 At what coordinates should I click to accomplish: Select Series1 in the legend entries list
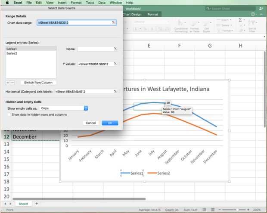(x=31, y=49)
